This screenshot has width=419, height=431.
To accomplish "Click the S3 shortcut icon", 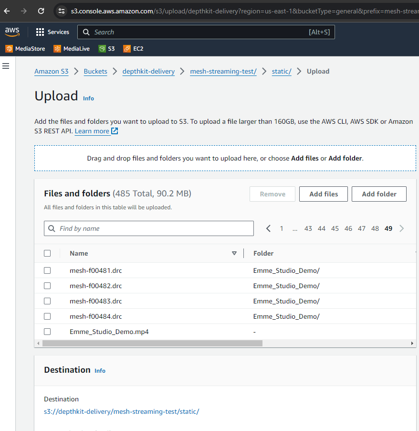I will pyautogui.click(x=102, y=49).
